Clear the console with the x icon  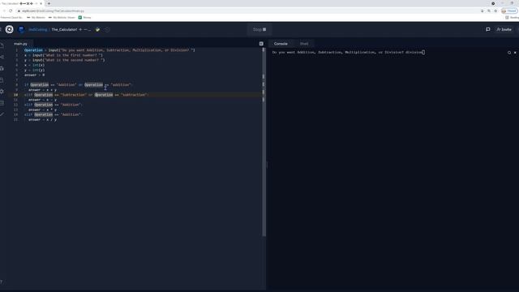[515, 53]
